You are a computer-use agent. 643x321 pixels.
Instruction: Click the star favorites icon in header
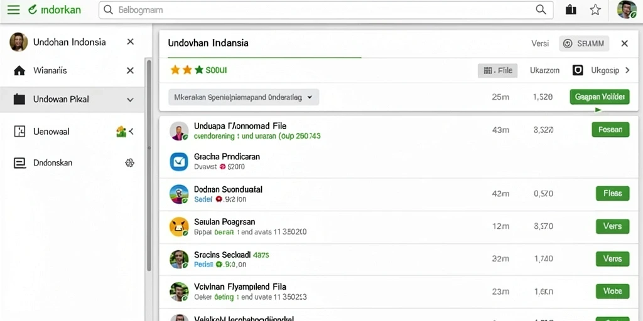click(x=595, y=10)
